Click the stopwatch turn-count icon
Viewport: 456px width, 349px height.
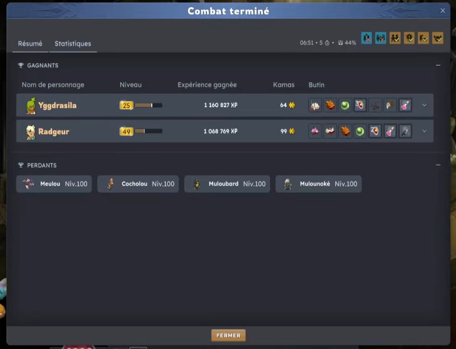click(x=327, y=43)
